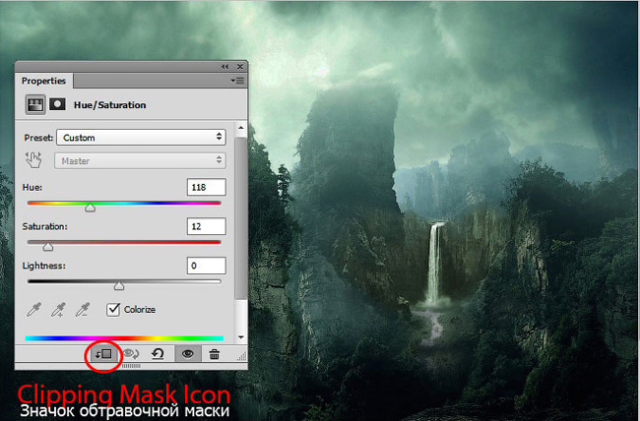Click the Hue/Saturation title text
The height and width of the screenshot is (421, 640).
pyautogui.click(x=110, y=105)
